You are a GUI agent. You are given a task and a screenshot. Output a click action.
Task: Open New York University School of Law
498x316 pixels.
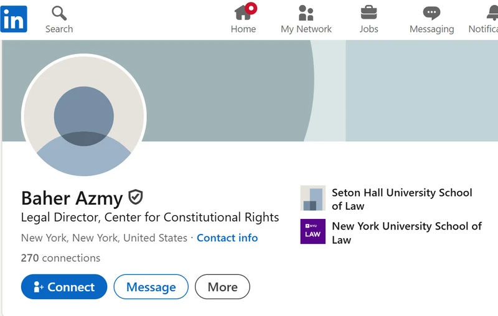click(x=406, y=233)
